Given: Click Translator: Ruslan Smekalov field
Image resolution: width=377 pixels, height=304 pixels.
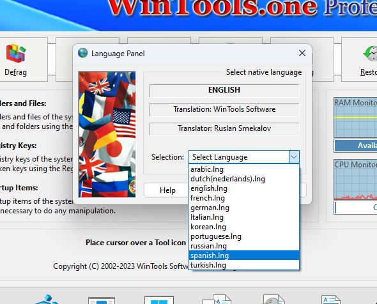Looking at the screenshot, I should [x=224, y=128].
